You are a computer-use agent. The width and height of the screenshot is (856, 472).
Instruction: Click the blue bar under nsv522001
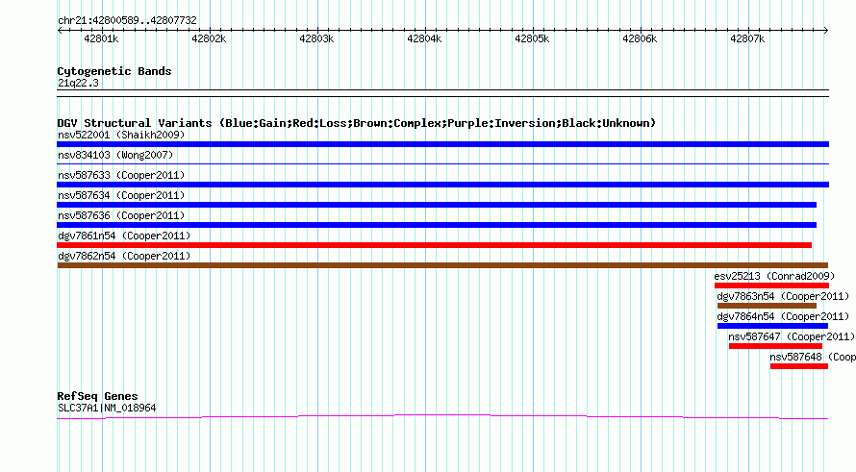[442, 144]
